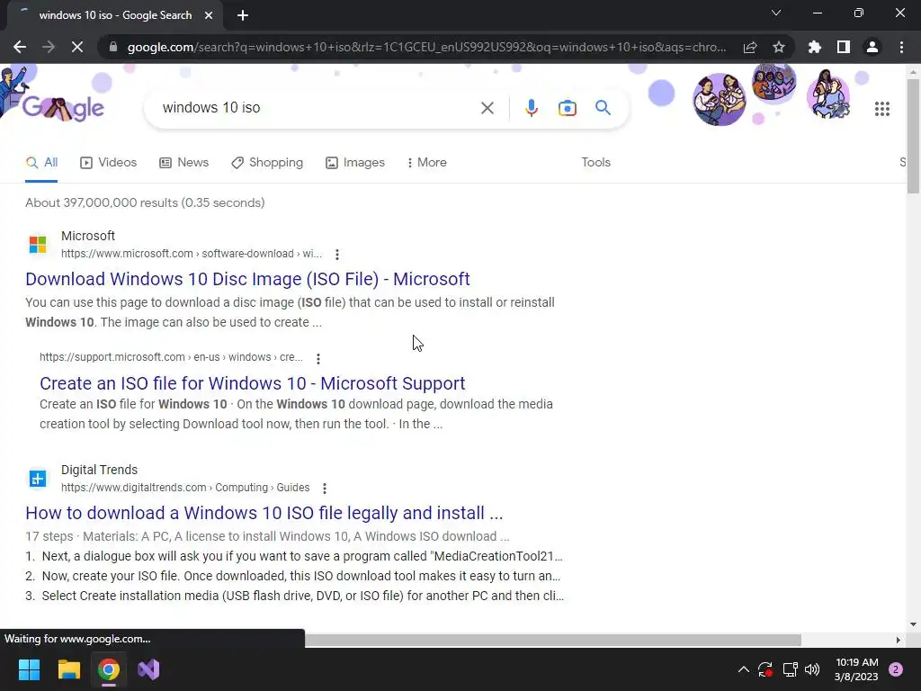This screenshot has height=691, width=921.
Task: Open options for Digital Trends result
Action: [324, 489]
